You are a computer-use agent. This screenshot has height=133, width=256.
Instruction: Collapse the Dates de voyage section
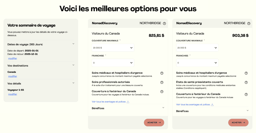tap(73, 44)
